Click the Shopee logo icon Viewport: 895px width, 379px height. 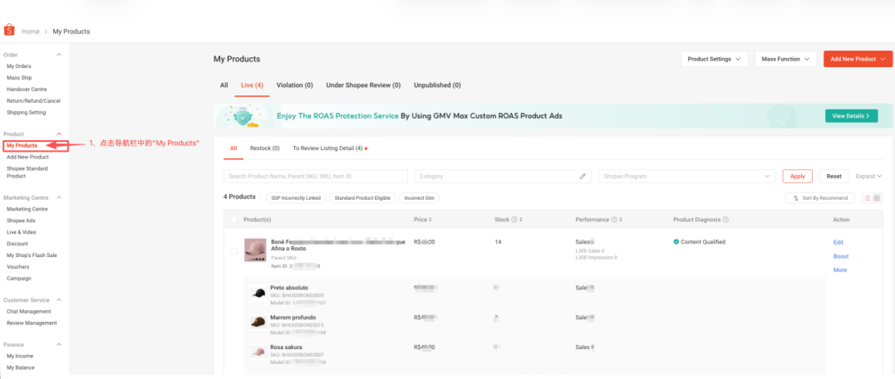9,30
